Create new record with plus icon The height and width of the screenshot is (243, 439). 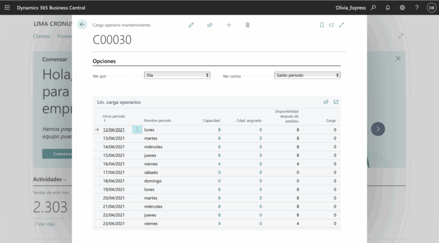pos(229,25)
